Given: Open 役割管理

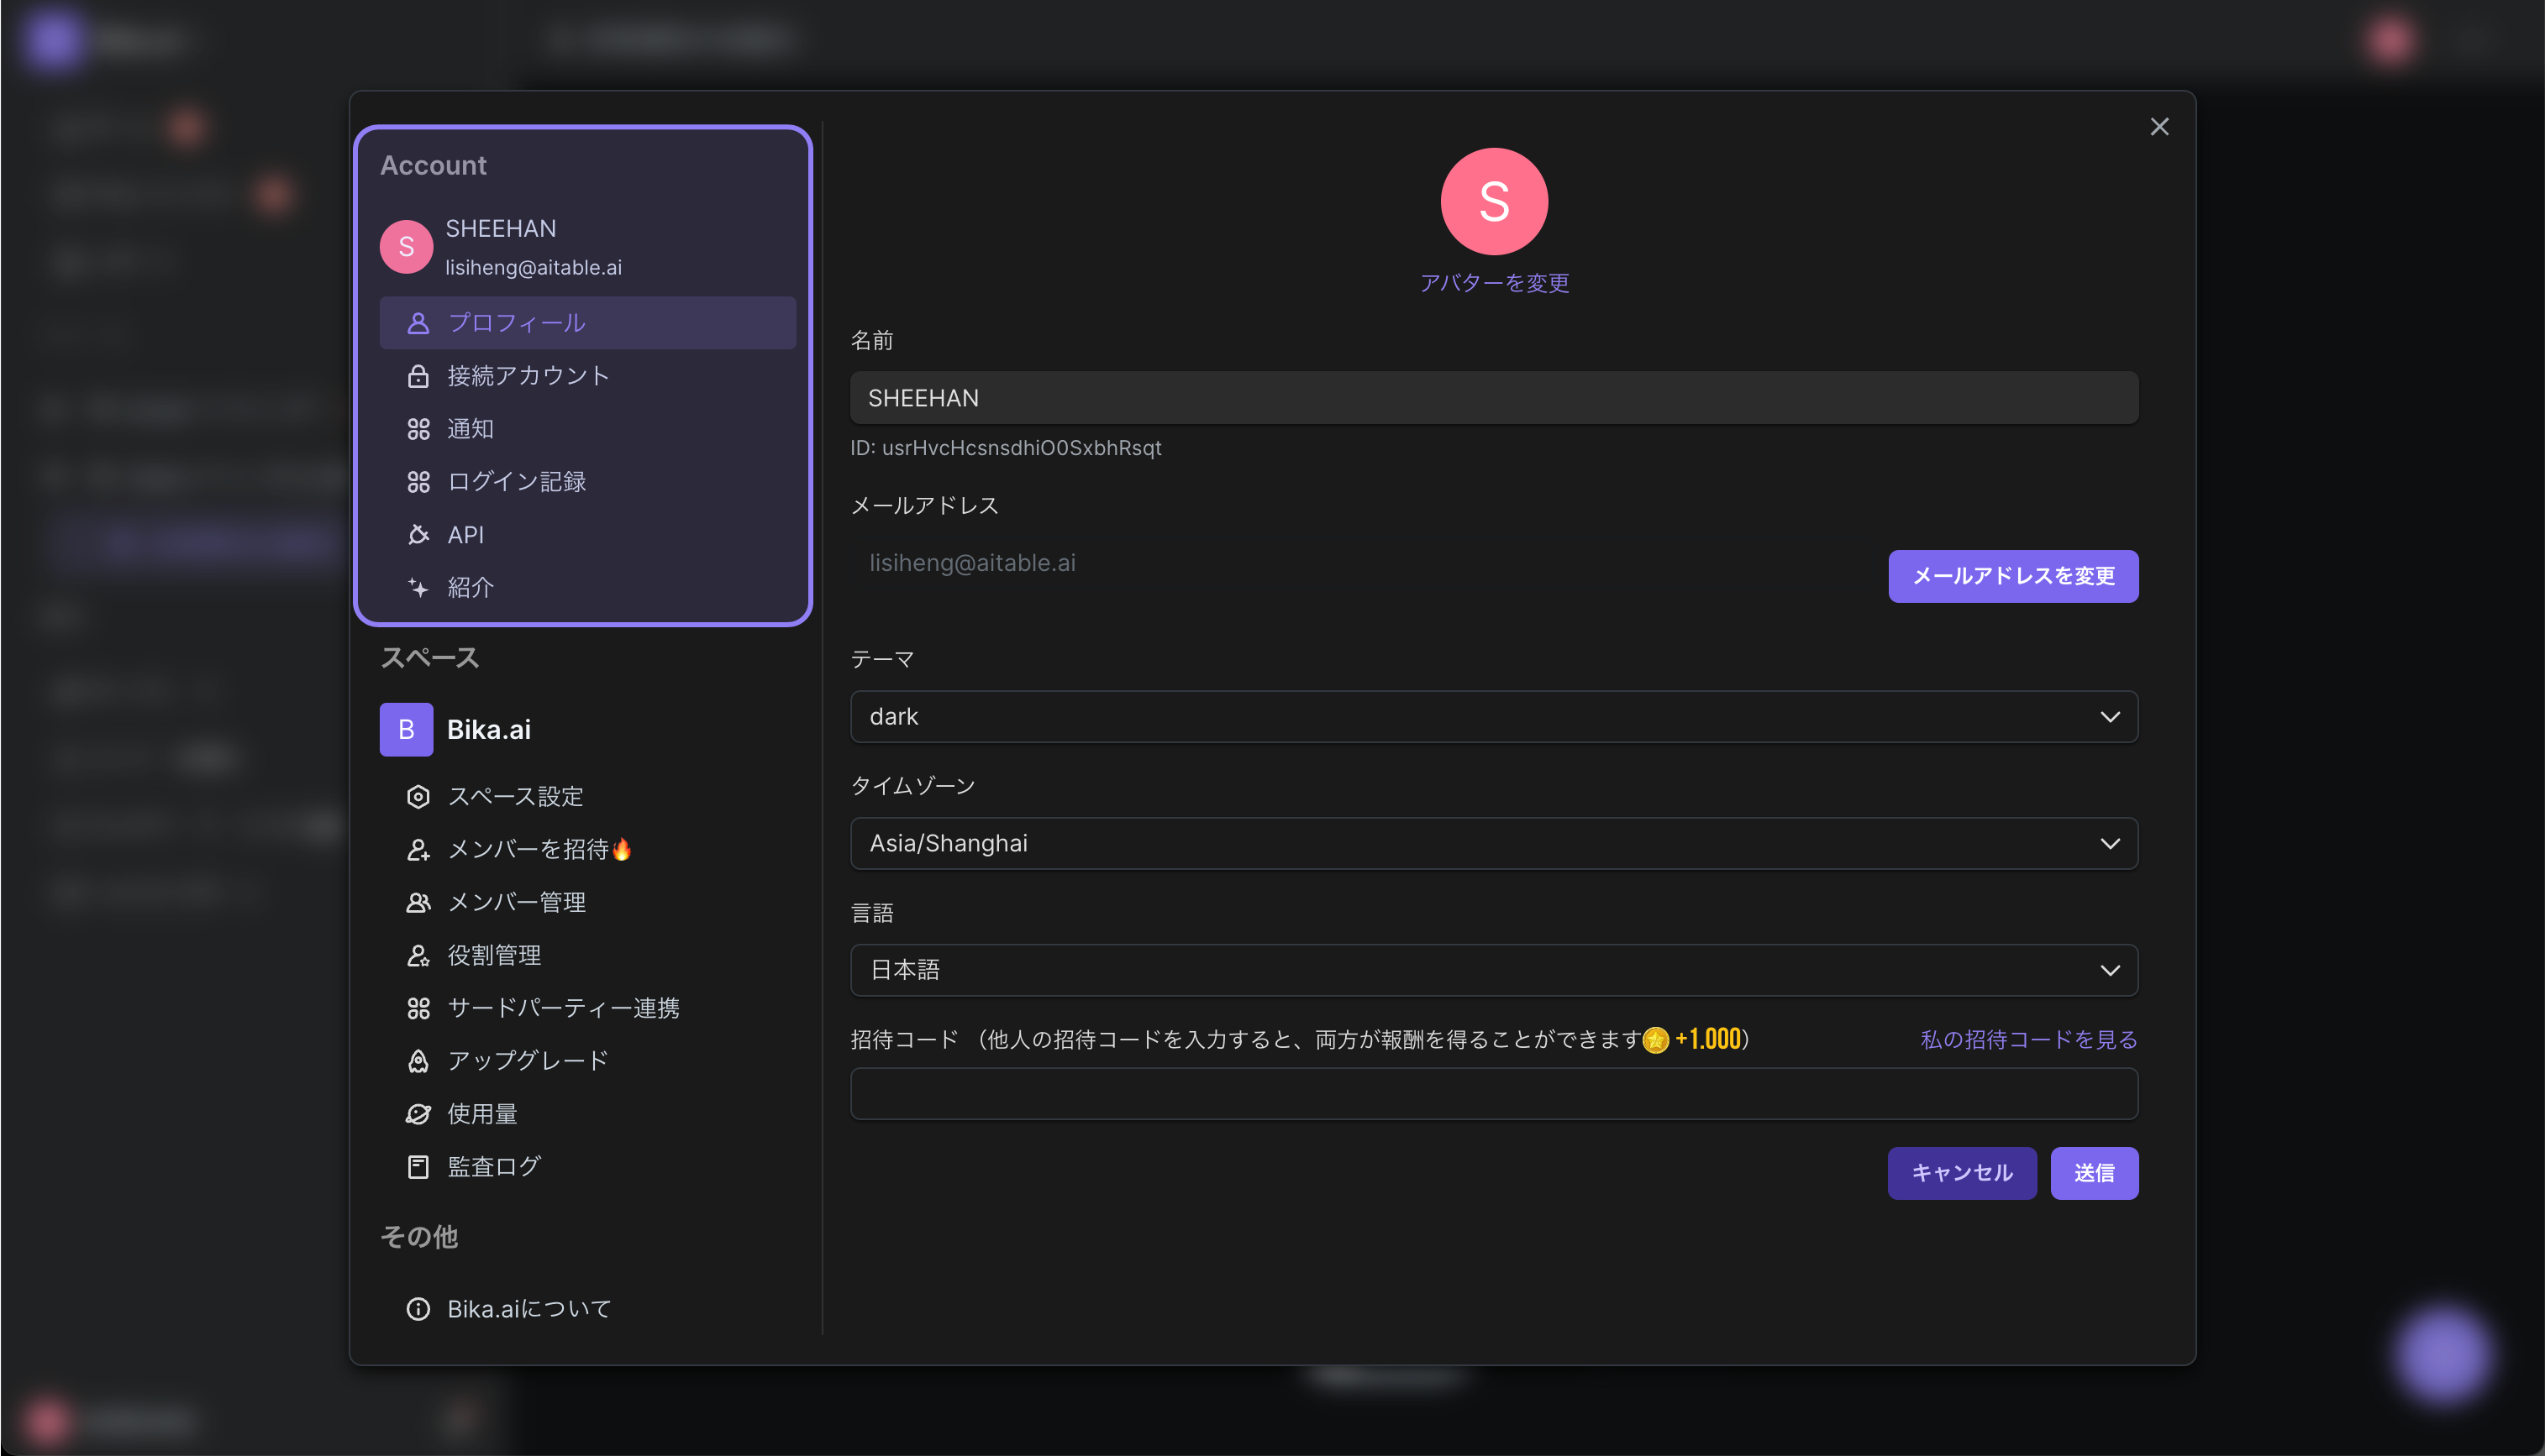Looking at the screenshot, I should point(587,956).
